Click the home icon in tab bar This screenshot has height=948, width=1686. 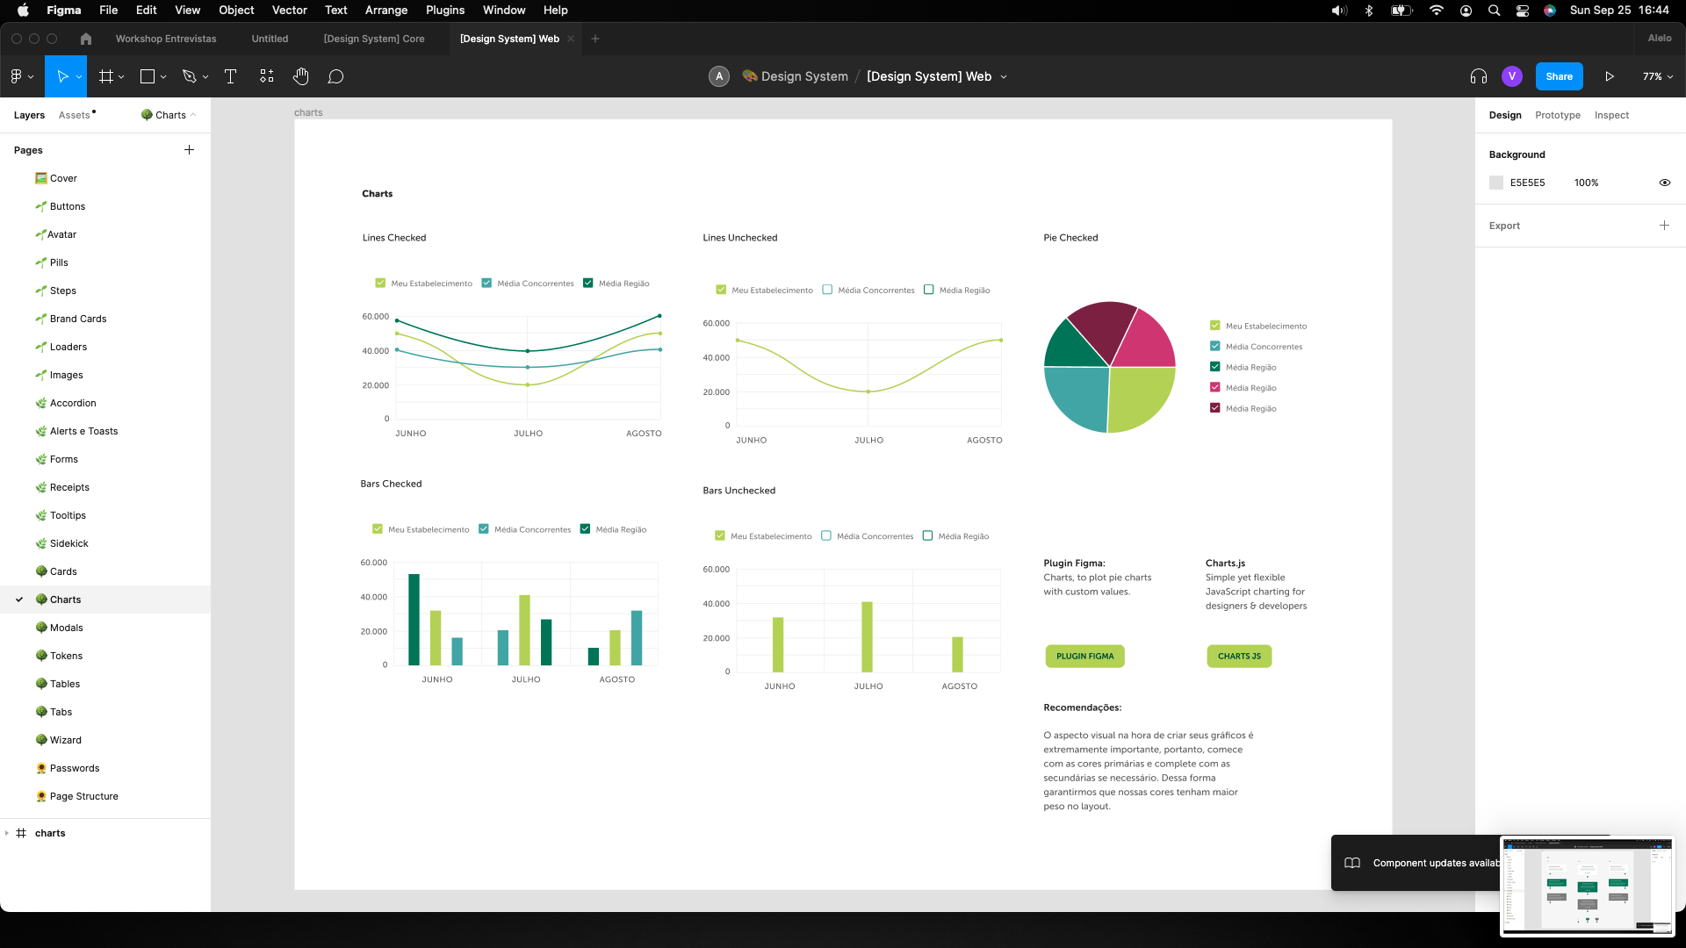(85, 39)
